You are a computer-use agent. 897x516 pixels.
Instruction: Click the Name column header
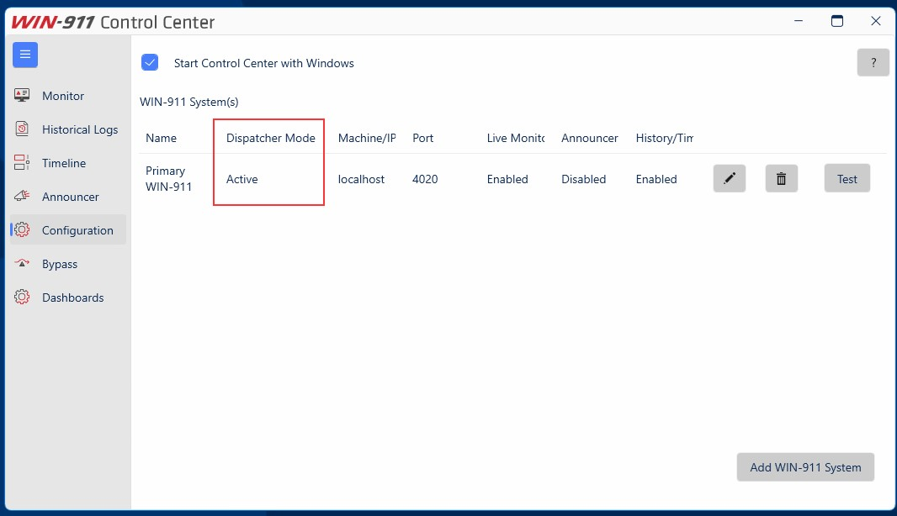point(162,138)
